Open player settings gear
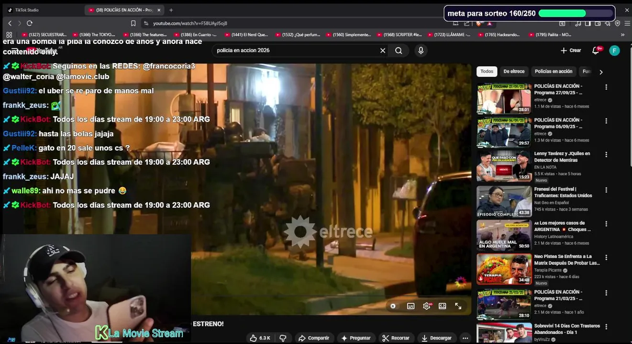 pyautogui.click(x=427, y=306)
